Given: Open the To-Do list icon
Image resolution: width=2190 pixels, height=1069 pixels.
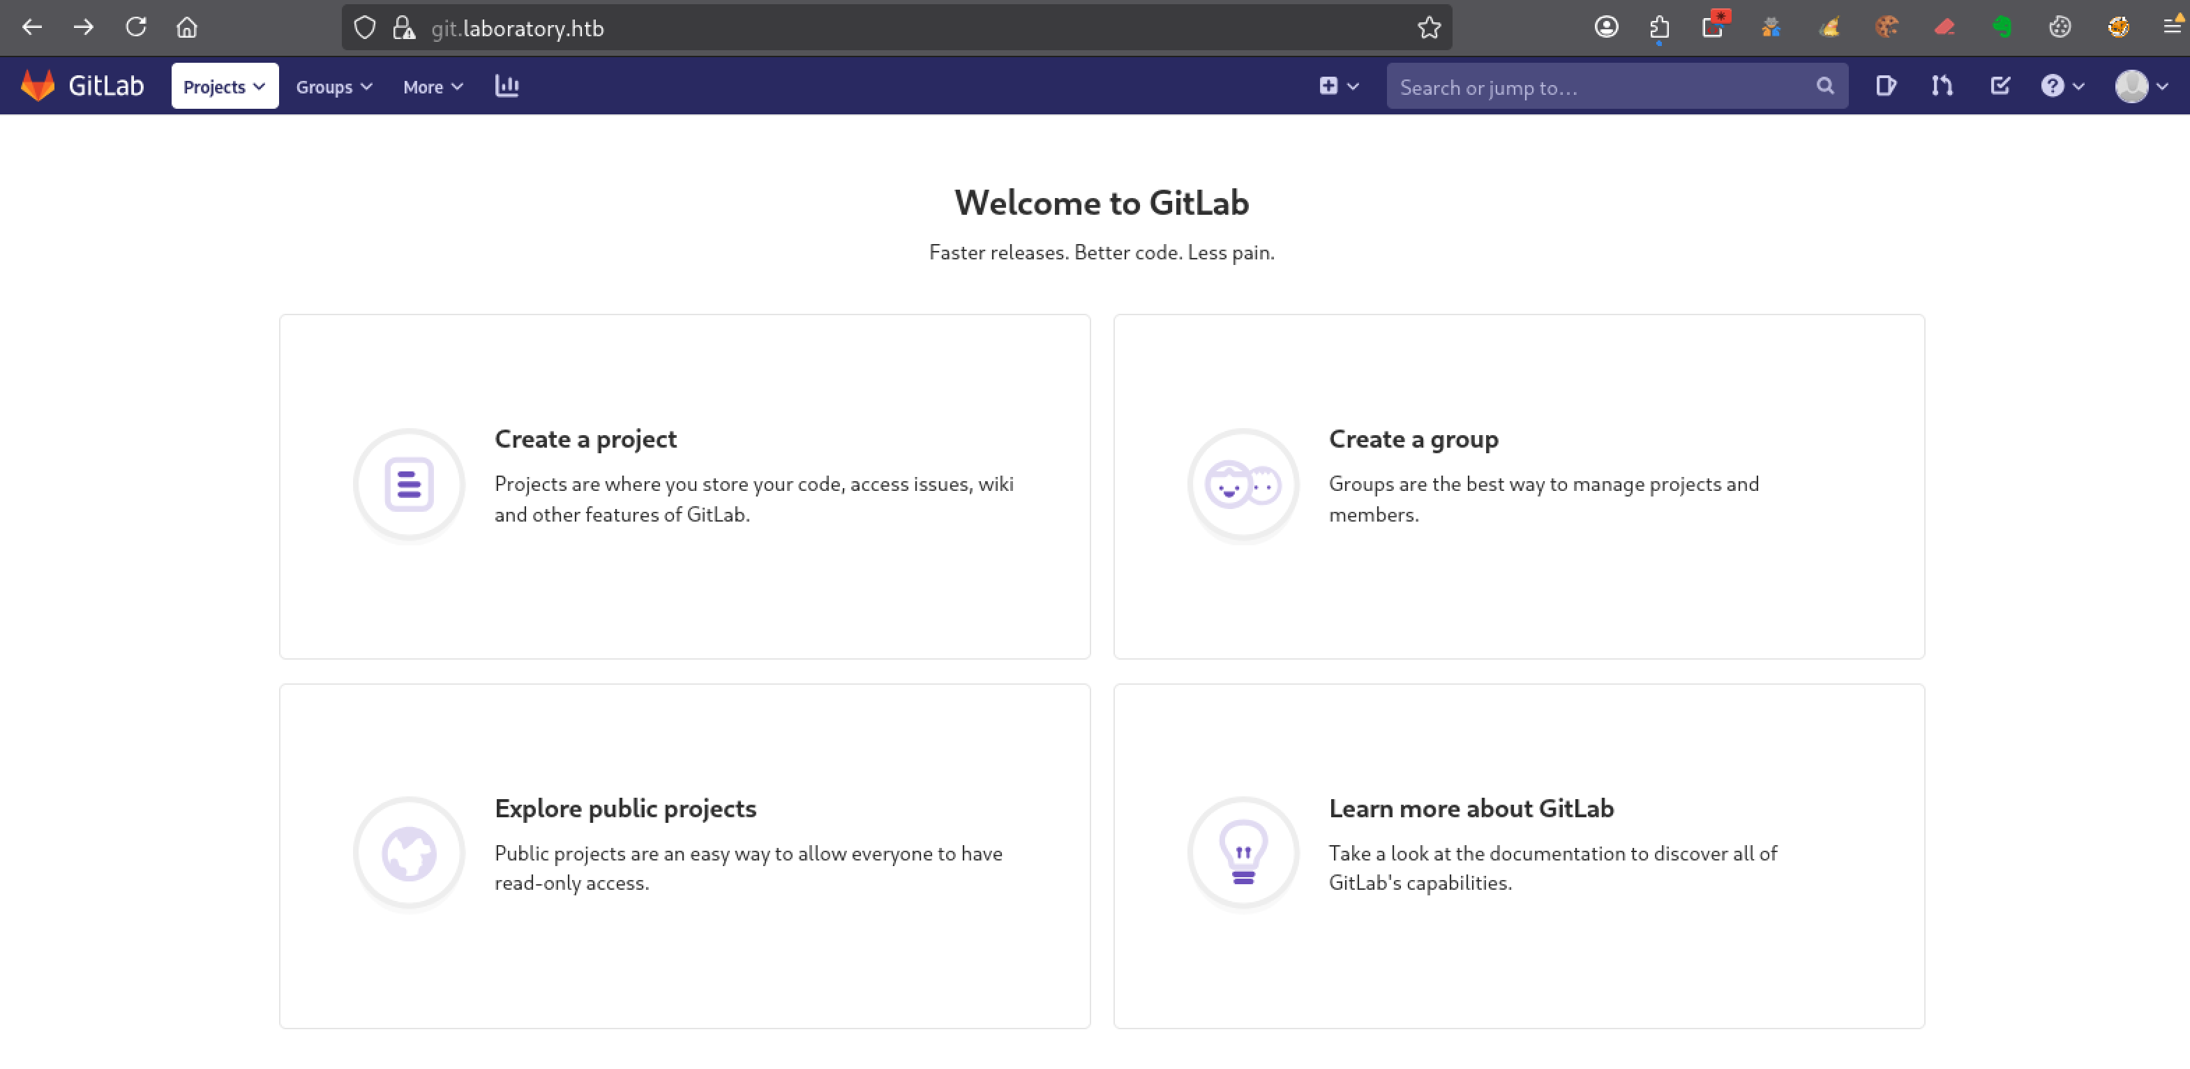Looking at the screenshot, I should click(x=2000, y=86).
